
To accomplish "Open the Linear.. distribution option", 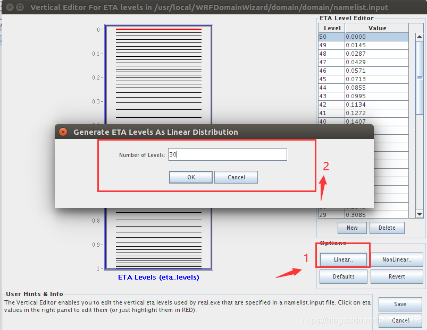I will click(x=343, y=259).
